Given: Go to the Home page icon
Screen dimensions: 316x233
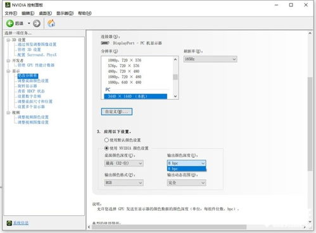Looking at the screenshot, I should [51, 23].
